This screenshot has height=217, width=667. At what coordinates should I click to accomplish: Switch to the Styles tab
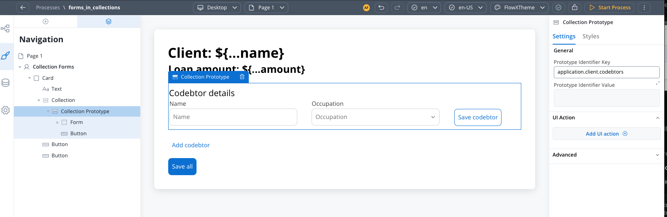click(x=591, y=36)
